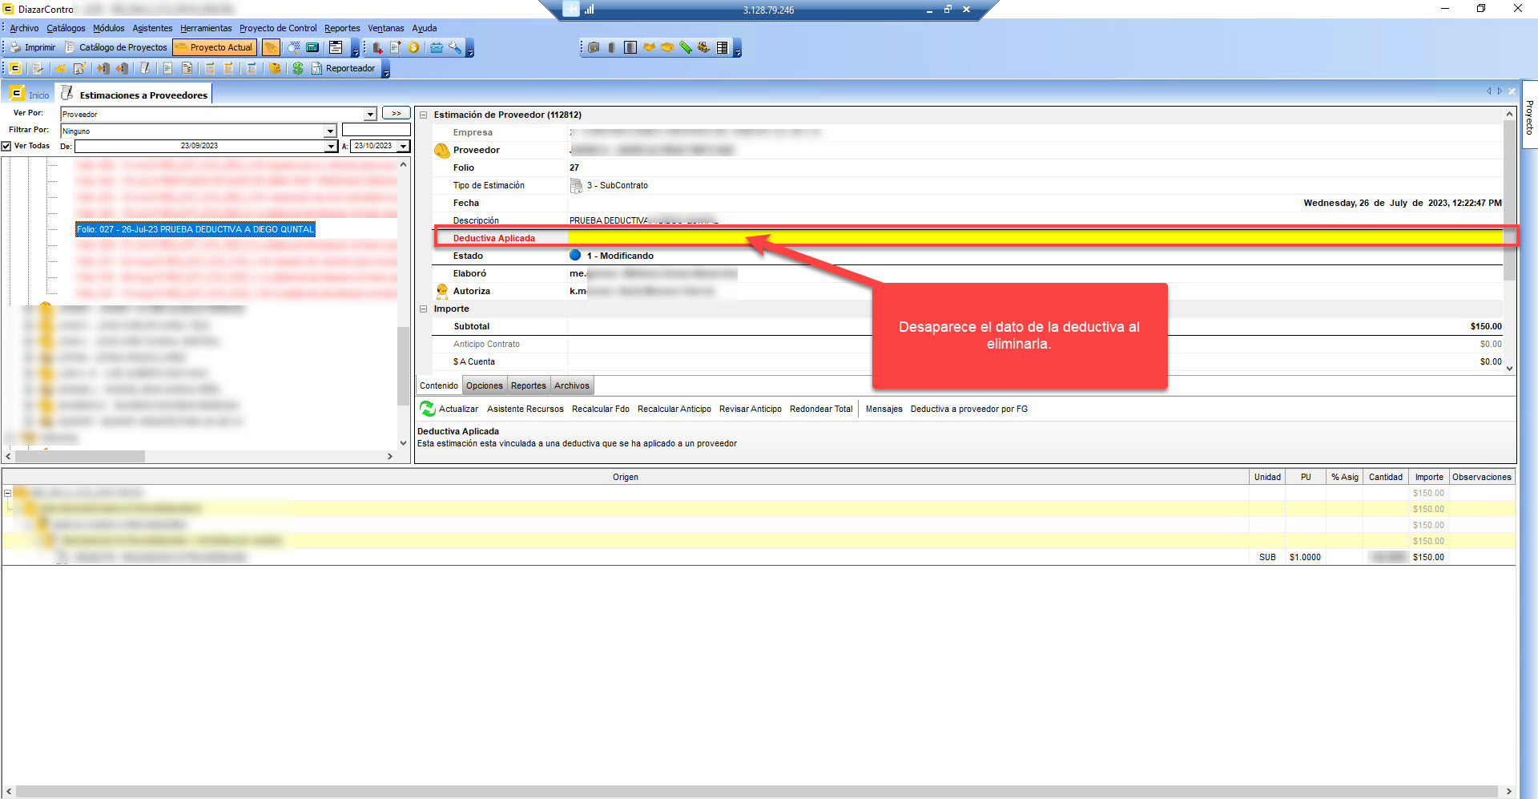Click Recalcular Anticipo button
The height and width of the screenshot is (799, 1538).
(x=674, y=410)
